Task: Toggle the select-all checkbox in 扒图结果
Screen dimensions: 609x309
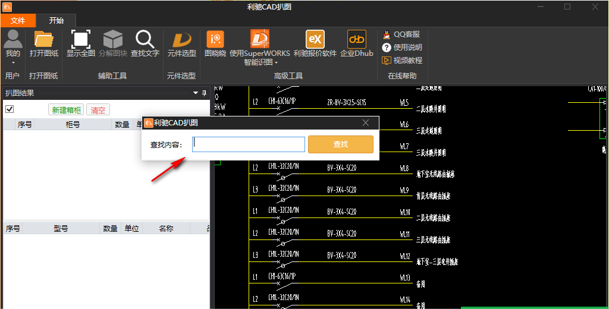Action: click(10, 109)
